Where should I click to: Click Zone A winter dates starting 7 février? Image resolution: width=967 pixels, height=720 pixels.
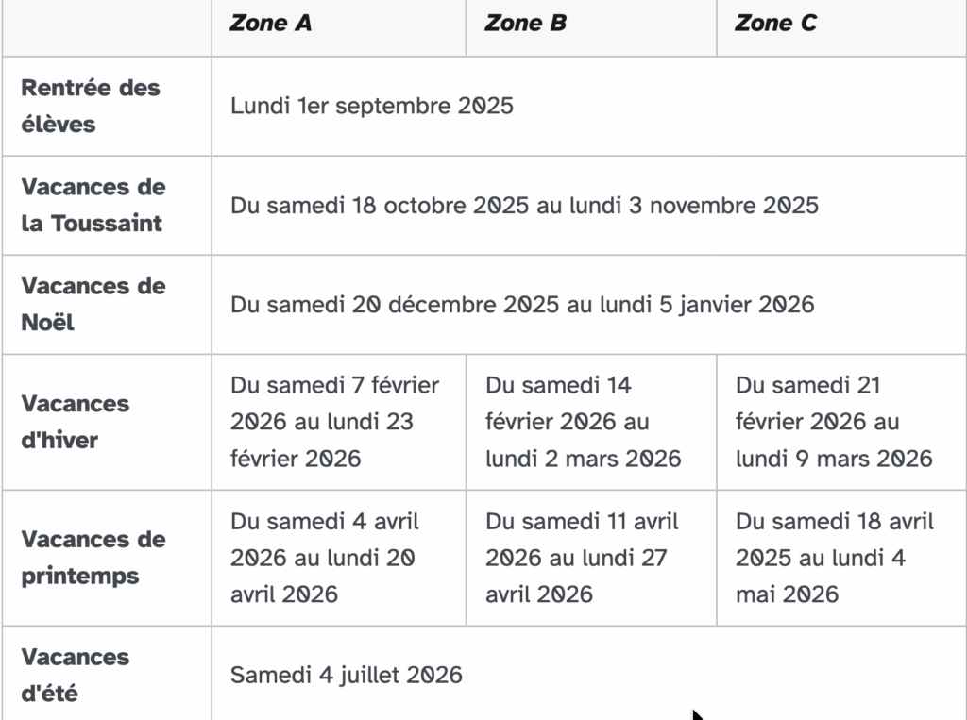(335, 422)
